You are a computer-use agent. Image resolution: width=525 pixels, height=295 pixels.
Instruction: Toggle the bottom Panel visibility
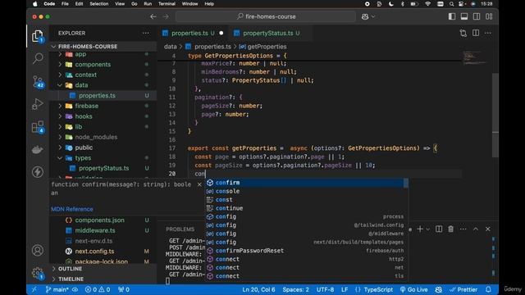(464, 16)
